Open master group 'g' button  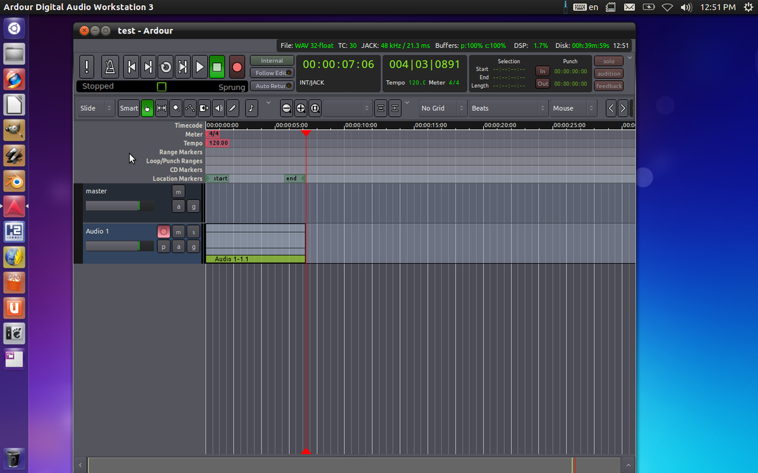click(x=194, y=206)
